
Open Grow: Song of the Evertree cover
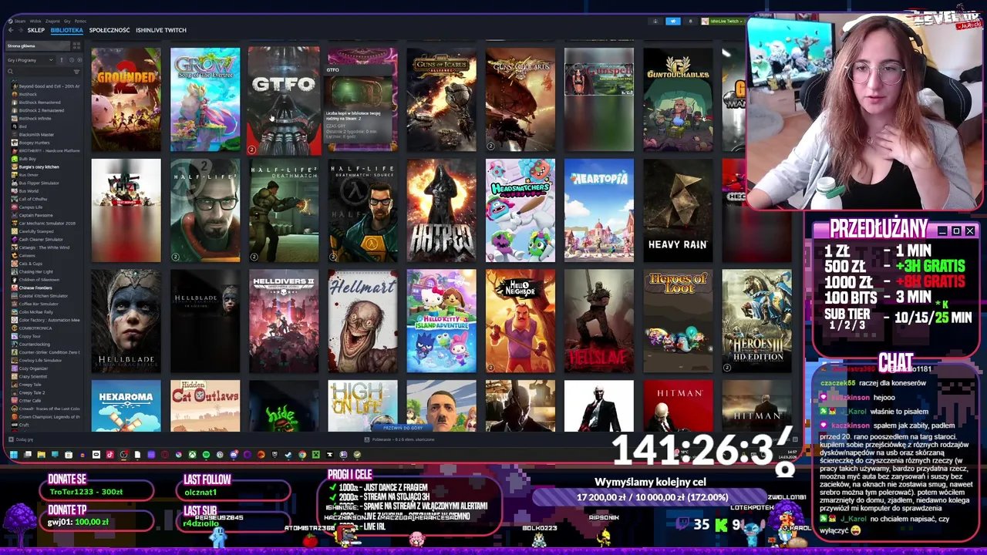(x=205, y=99)
